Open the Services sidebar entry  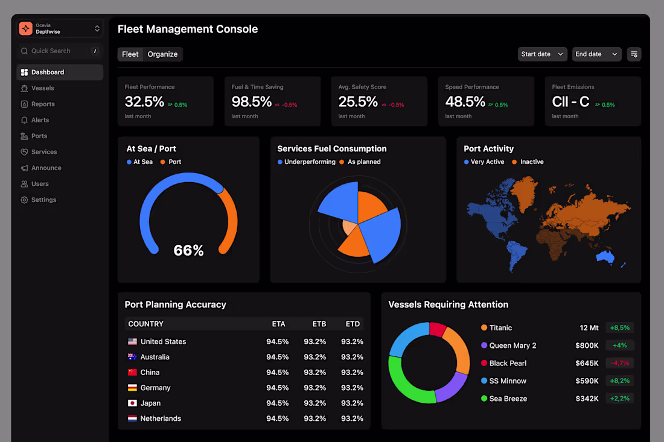pyautogui.click(x=60, y=152)
